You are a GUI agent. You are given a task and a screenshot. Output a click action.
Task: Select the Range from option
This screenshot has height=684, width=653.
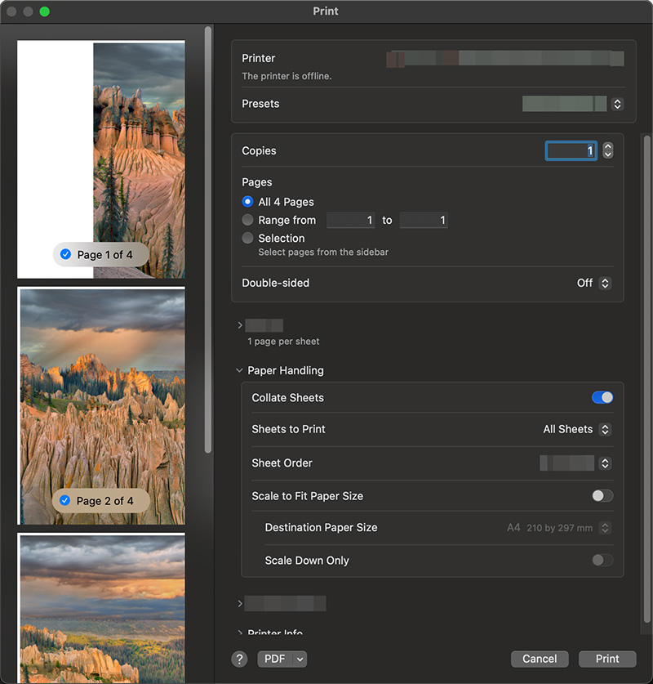(247, 220)
